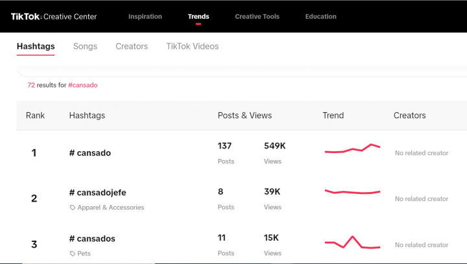The width and height of the screenshot is (467, 264).
Task: View the trend chart for cansadojefe
Action: tap(352, 192)
